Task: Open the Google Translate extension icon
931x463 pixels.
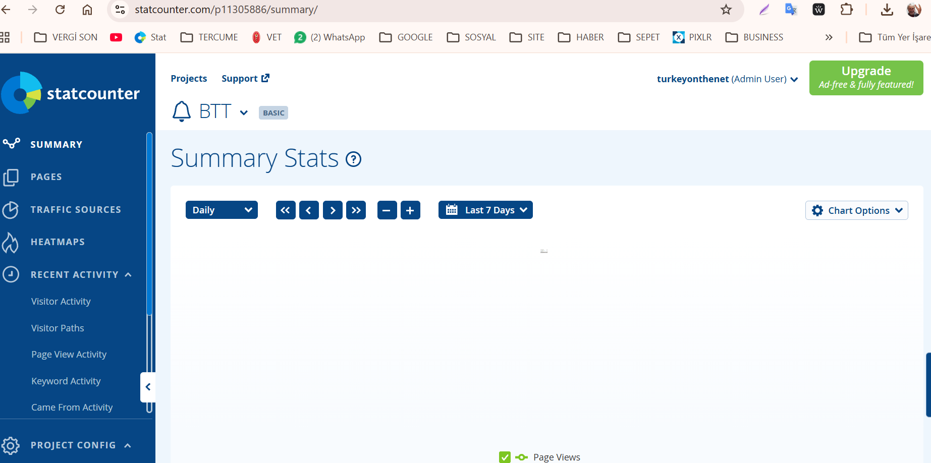Action: [x=791, y=10]
